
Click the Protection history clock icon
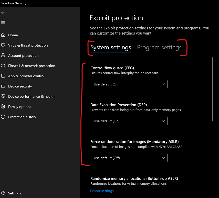pos(3,117)
